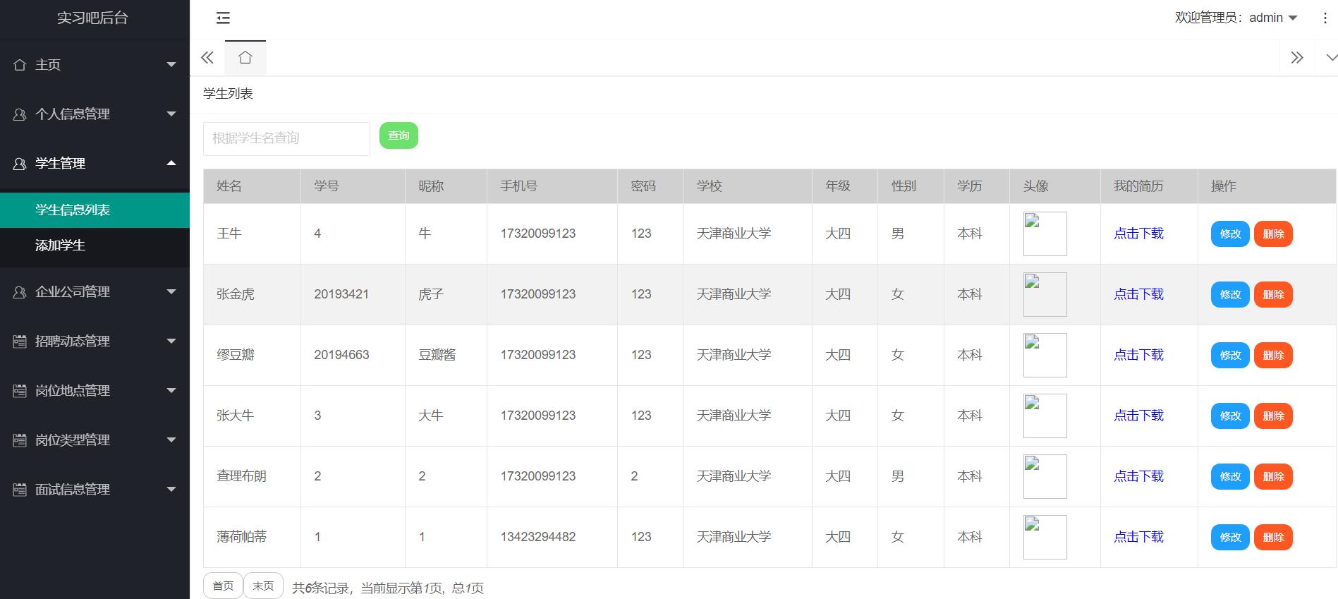Focus the 根据学生名查询 search field
The image size is (1338, 599).
[286, 138]
